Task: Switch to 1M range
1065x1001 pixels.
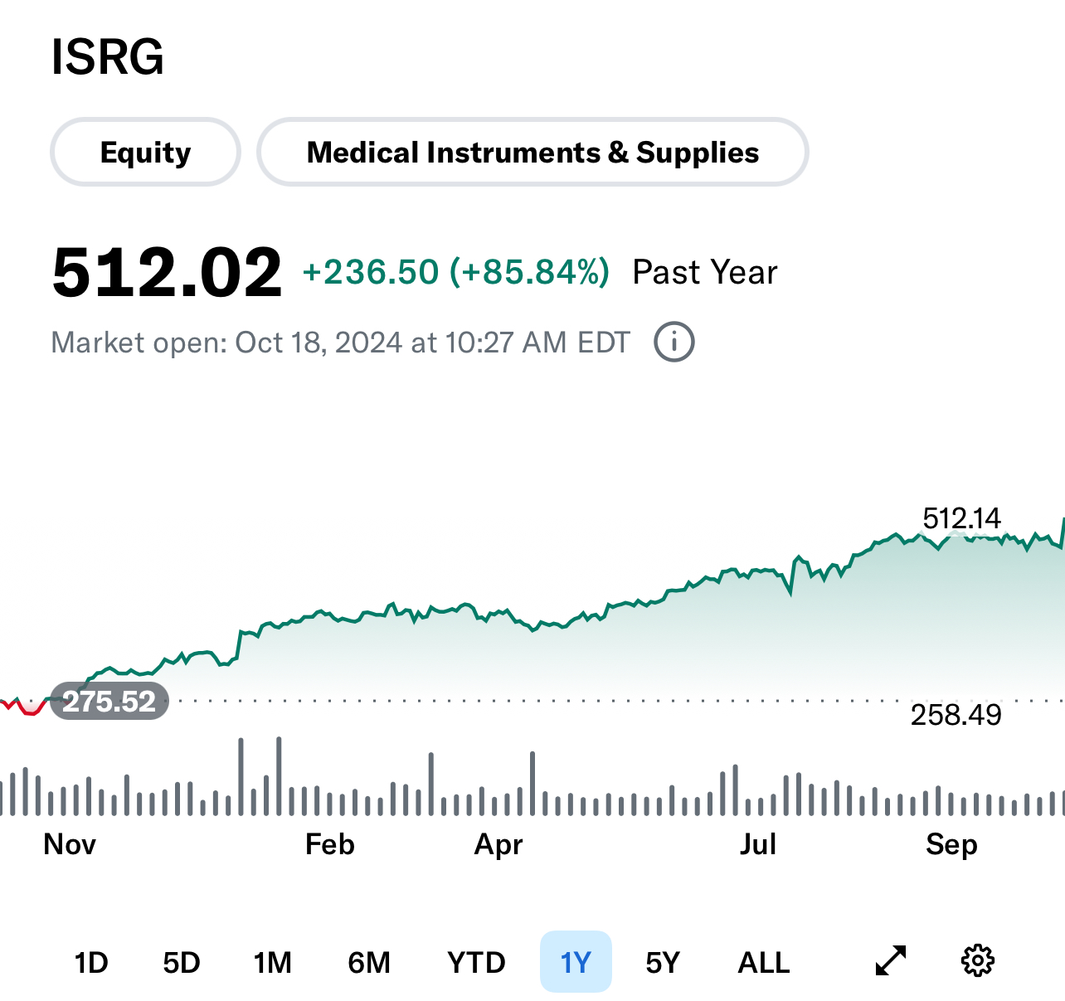Action: pyautogui.click(x=273, y=962)
